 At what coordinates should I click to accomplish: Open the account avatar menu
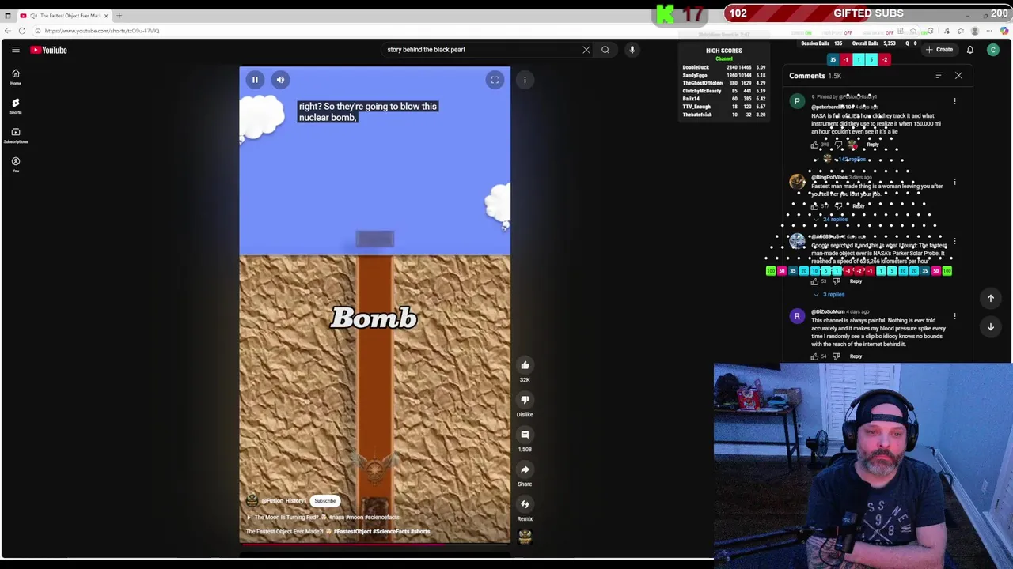coord(993,50)
